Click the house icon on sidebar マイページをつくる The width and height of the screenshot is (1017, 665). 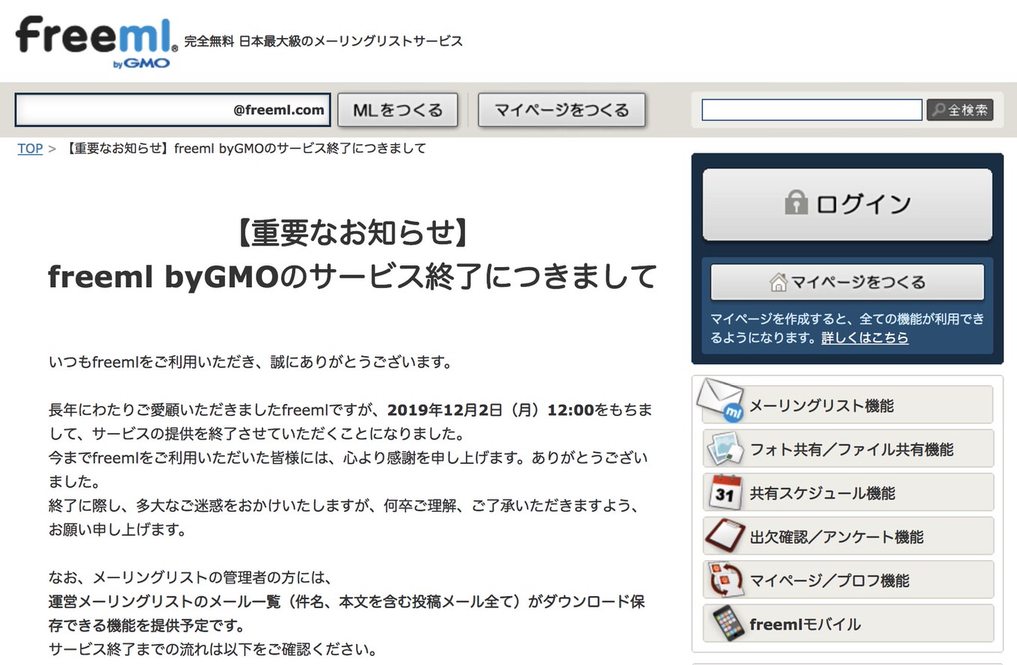coord(778,282)
